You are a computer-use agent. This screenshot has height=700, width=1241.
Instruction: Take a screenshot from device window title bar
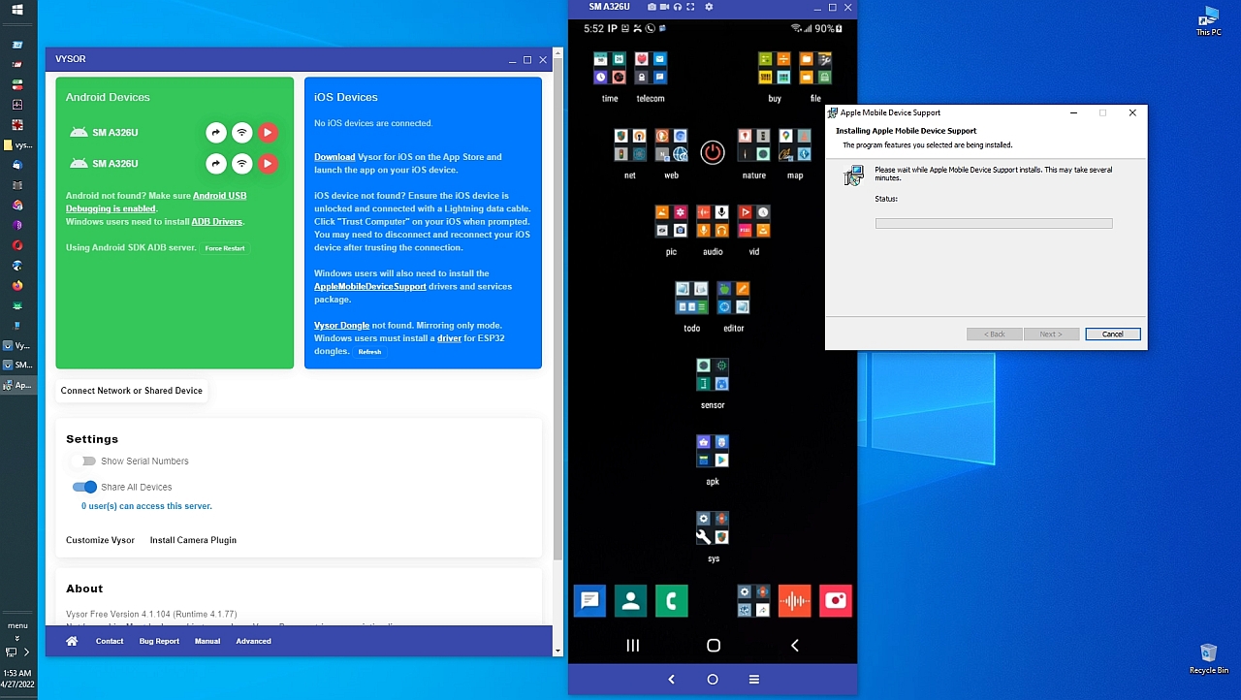click(652, 7)
